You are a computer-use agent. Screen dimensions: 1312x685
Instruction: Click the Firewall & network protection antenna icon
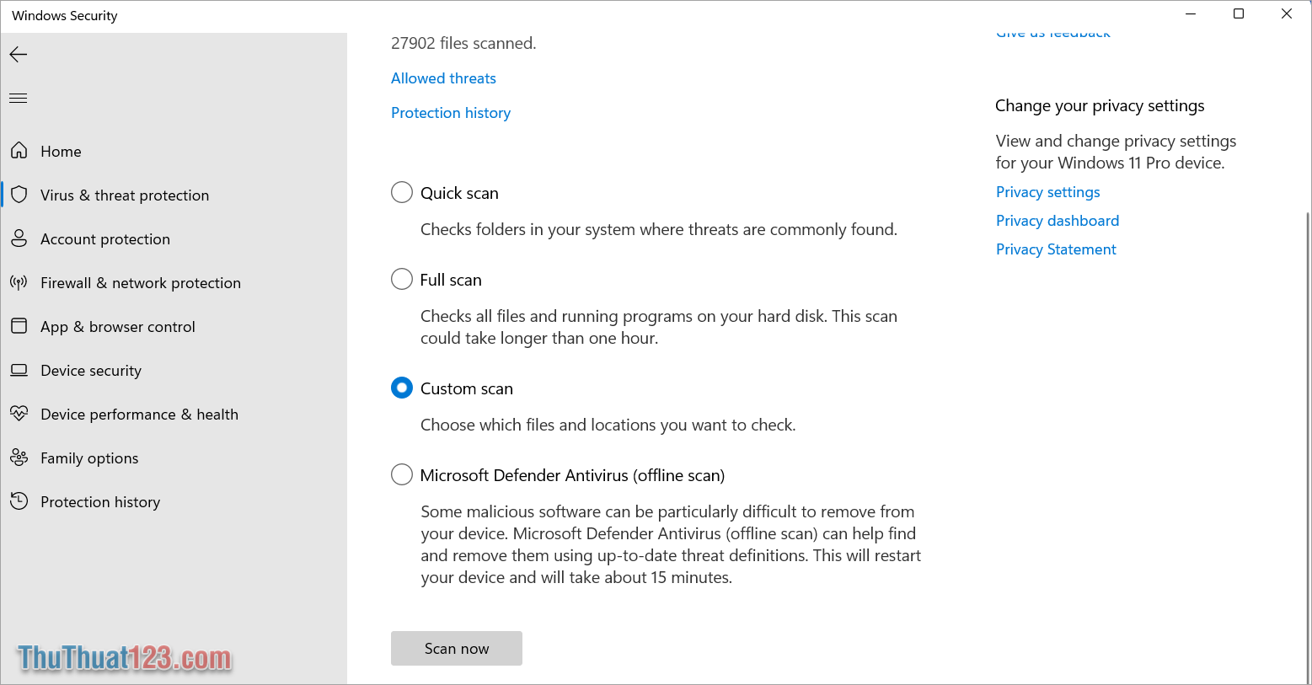[19, 282]
